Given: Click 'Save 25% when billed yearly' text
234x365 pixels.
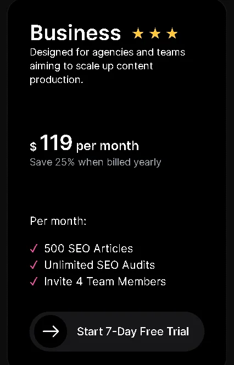Looking at the screenshot, I should [x=96, y=163].
